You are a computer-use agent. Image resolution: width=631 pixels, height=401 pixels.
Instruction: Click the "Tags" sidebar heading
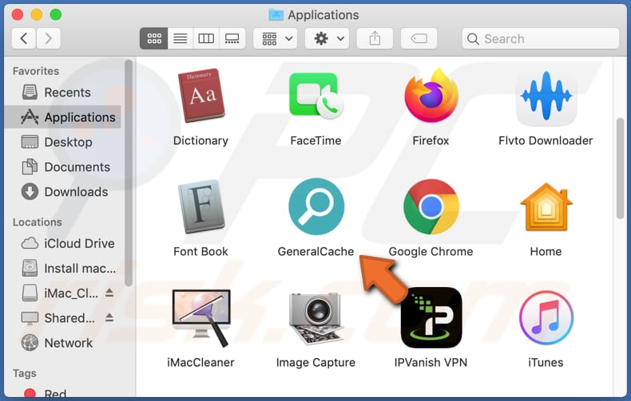25,374
